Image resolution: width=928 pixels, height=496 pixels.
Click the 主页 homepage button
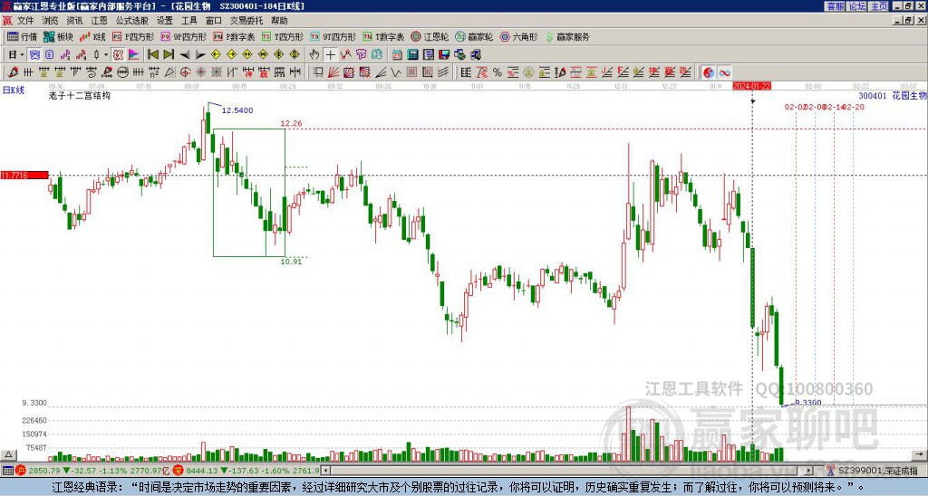tap(879, 6)
